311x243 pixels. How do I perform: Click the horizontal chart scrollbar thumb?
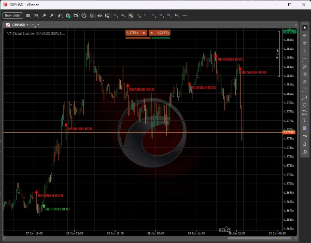tap(260, 238)
